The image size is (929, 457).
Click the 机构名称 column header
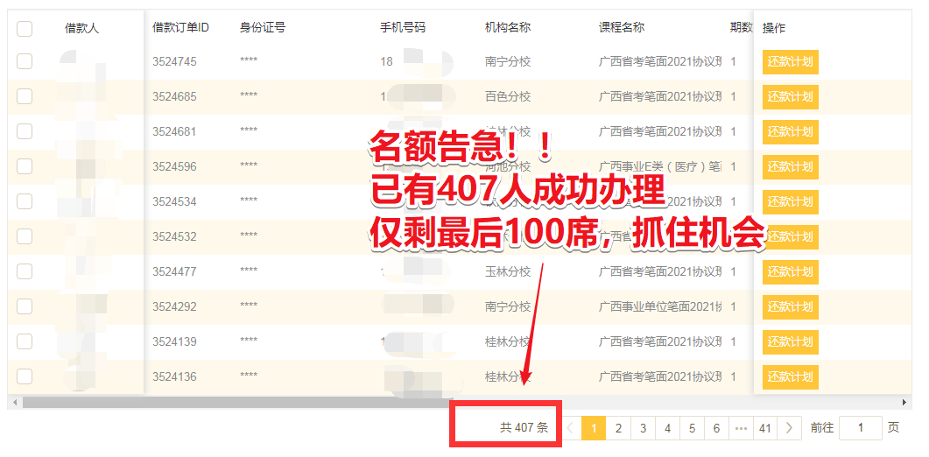click(508, 28)
